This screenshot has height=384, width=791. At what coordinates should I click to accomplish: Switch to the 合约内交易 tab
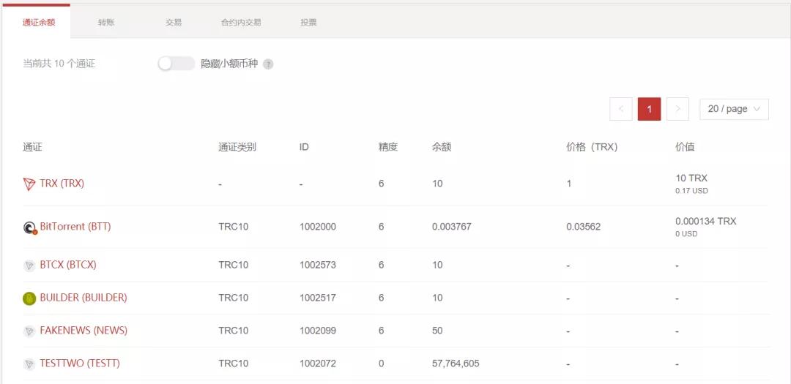241,23
